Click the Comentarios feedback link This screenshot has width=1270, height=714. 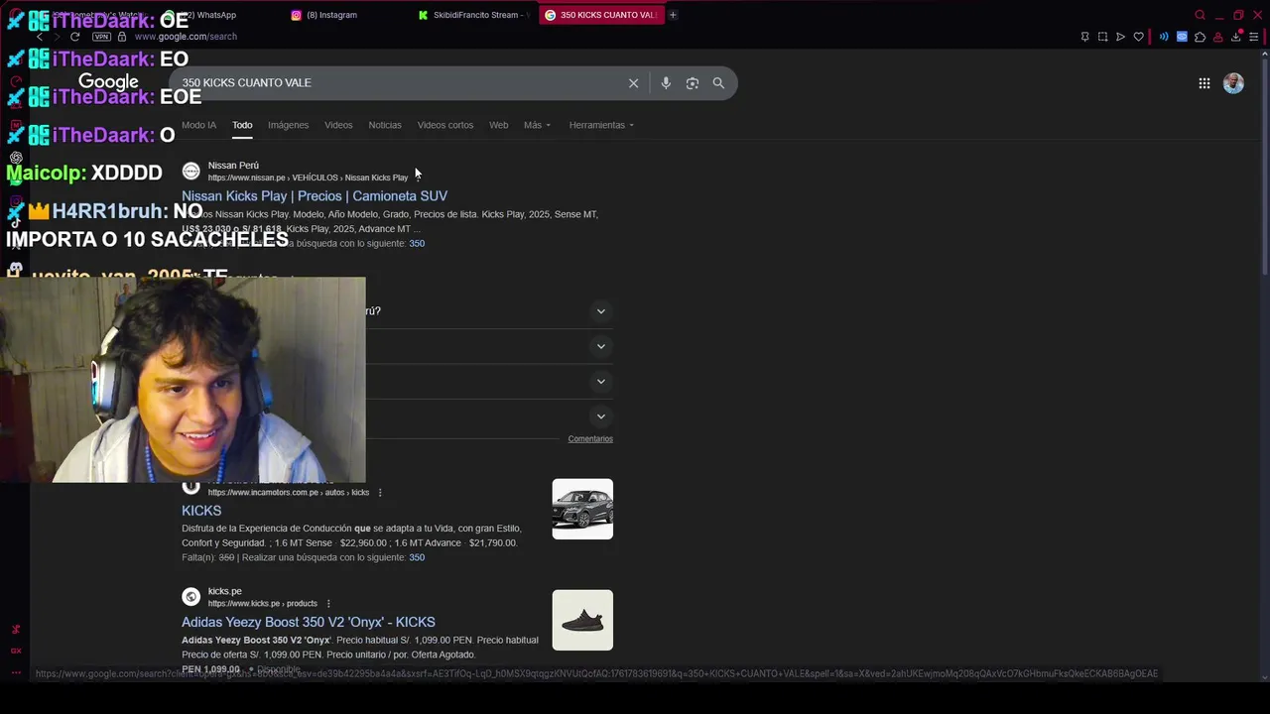[590, 438]
